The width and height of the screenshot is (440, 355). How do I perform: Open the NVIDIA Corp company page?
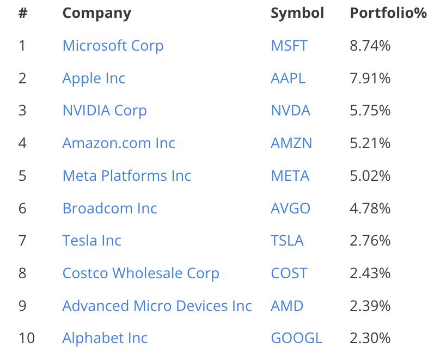(x=105, y=111)
